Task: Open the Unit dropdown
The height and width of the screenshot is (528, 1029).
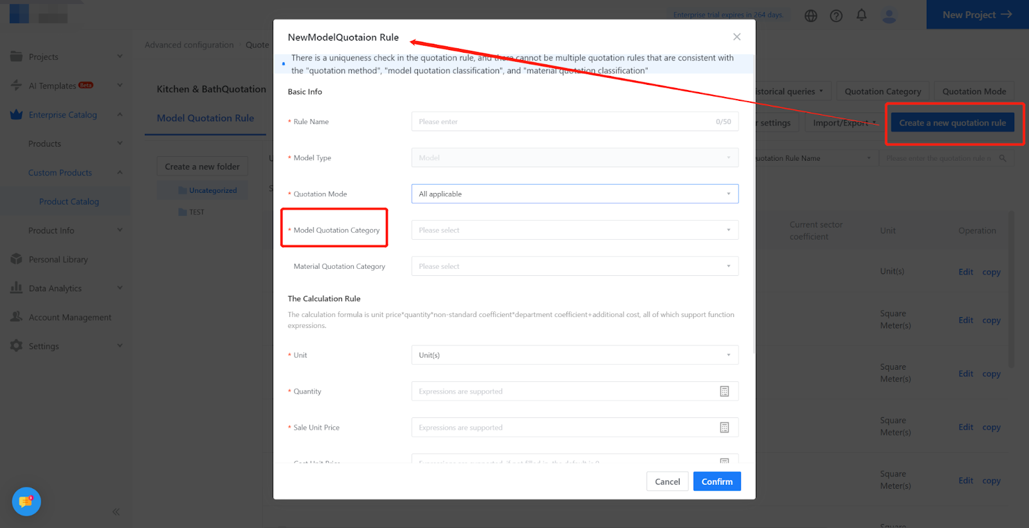Action: (x=574, y=355)
